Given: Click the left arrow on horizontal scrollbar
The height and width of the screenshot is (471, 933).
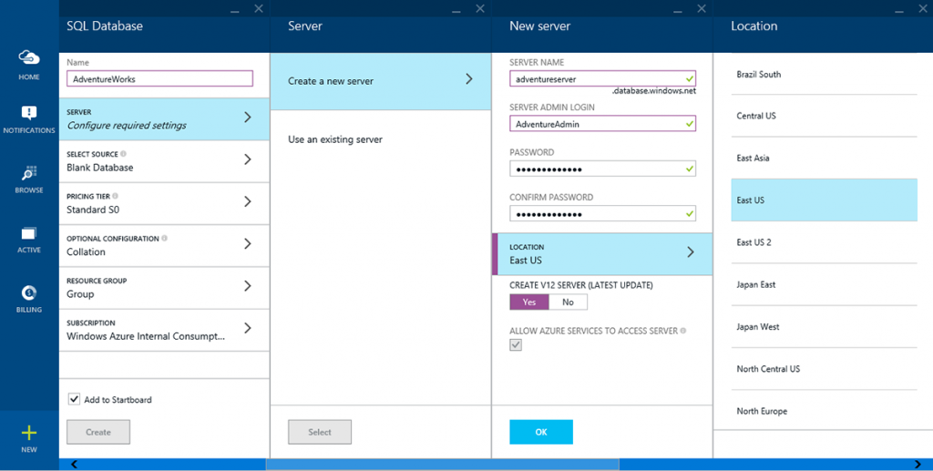Looking at the screenshot, I should [x=74, y=465].
